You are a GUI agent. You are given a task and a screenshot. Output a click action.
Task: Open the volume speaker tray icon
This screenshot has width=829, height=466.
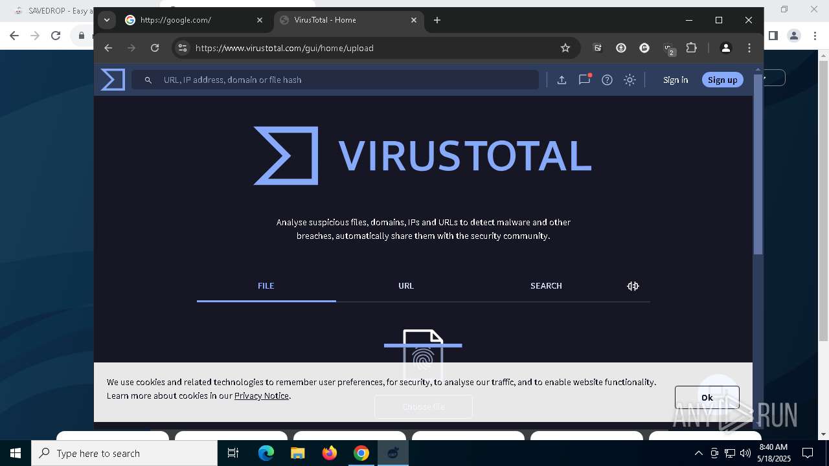click(745, 453)
